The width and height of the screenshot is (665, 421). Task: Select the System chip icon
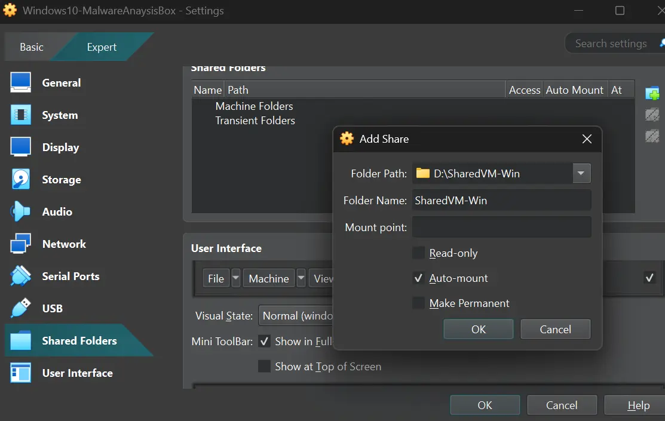[20, 115]
